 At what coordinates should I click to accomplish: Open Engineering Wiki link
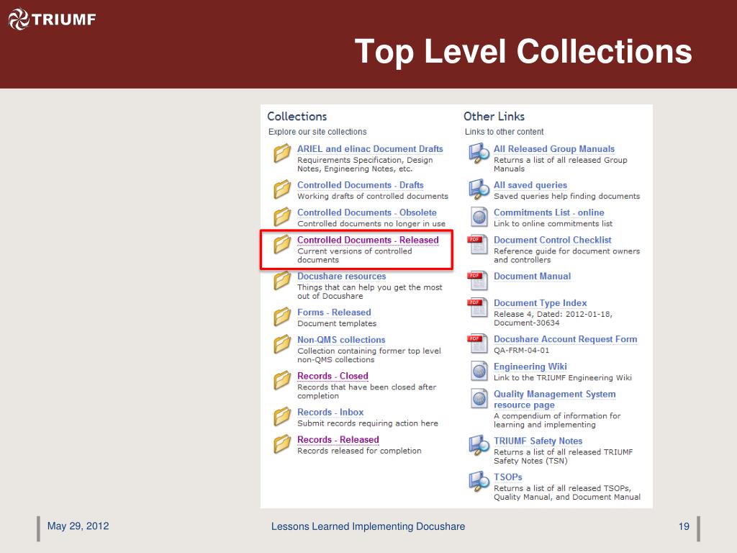(530, 367)
